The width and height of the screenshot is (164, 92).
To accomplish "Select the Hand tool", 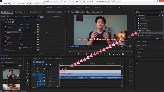I will pyautogui.click(x=27, y=80).
